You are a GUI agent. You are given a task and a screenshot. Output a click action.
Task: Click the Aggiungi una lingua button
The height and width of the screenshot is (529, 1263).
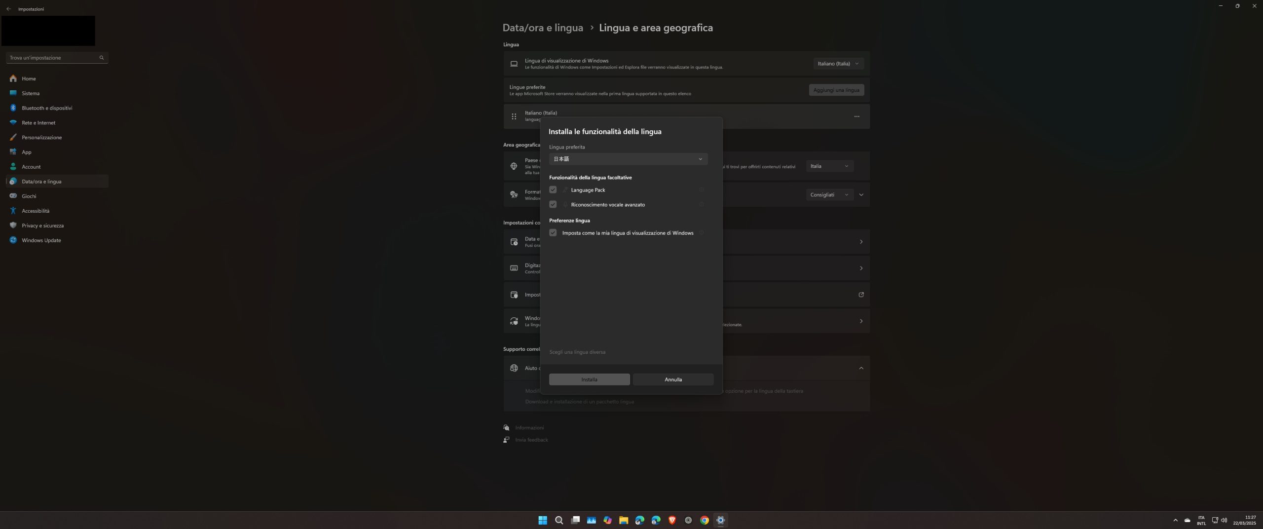[837, 90]
